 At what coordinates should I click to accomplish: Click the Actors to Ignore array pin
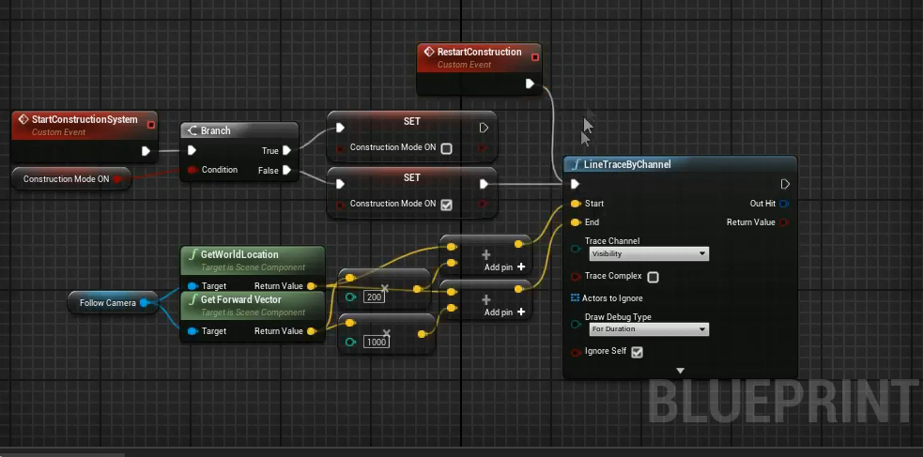[x=576, y=298]
